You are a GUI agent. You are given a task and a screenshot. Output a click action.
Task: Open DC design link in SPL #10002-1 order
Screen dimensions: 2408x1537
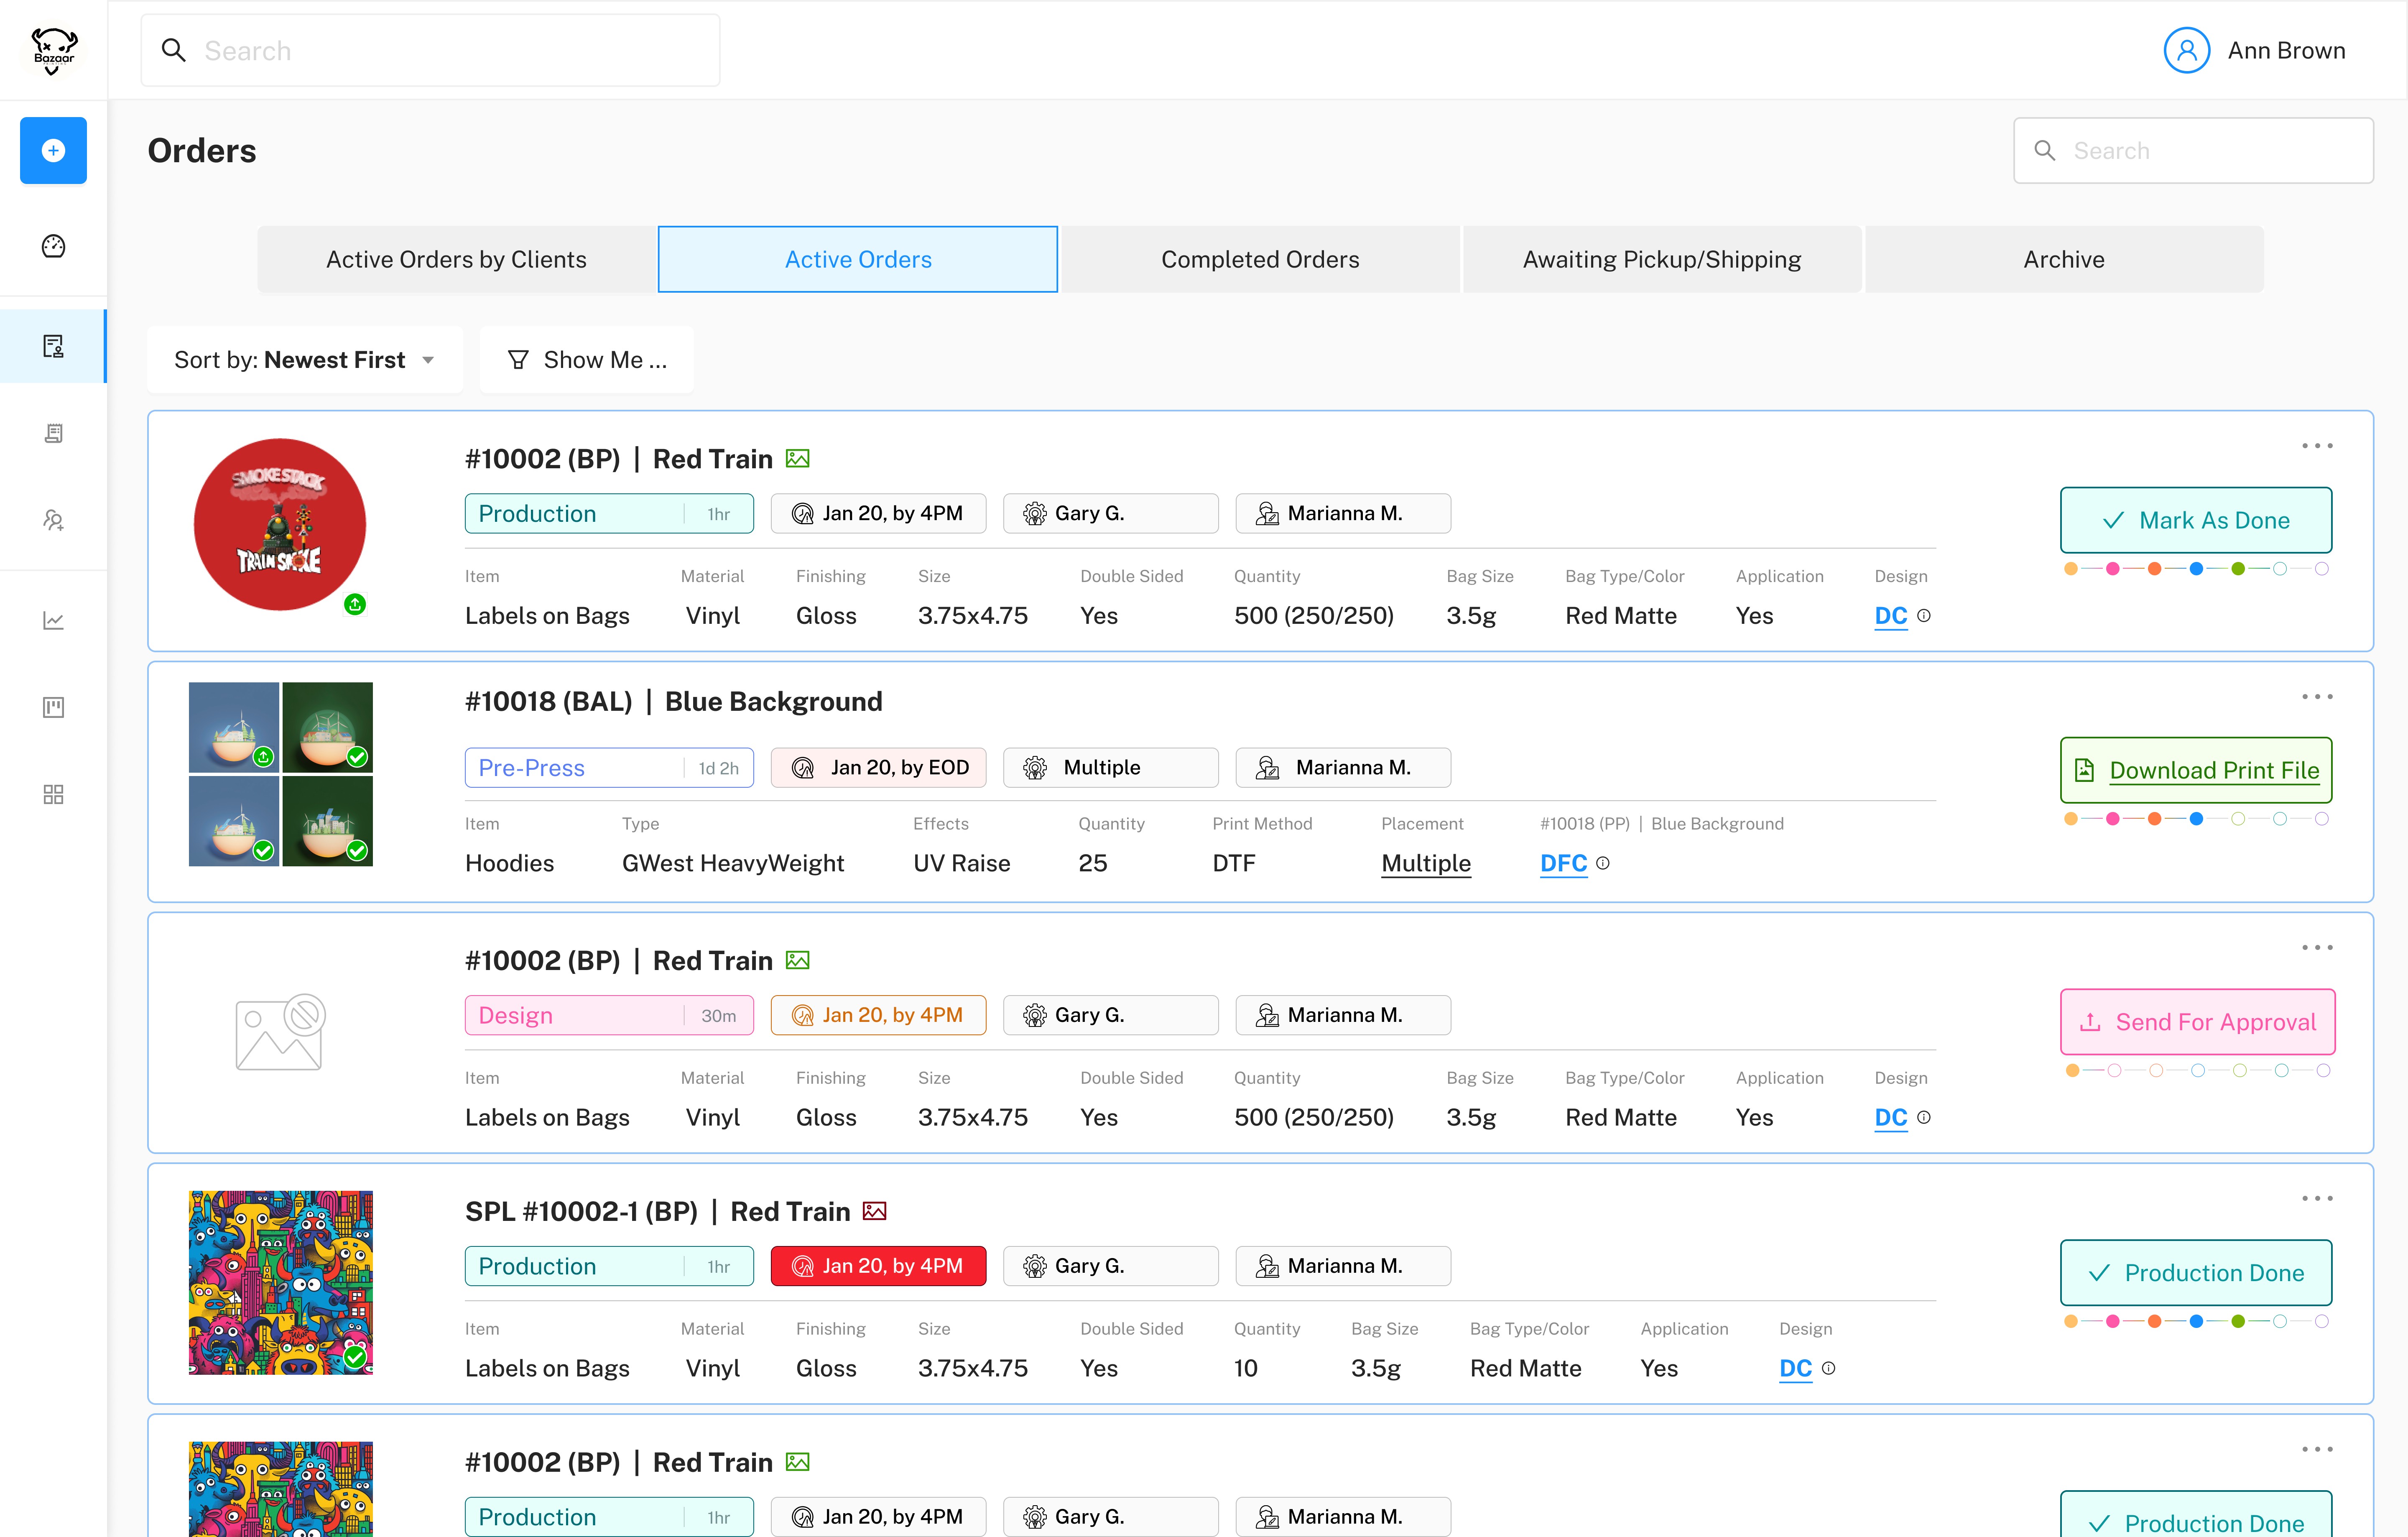(1796, 1368)
